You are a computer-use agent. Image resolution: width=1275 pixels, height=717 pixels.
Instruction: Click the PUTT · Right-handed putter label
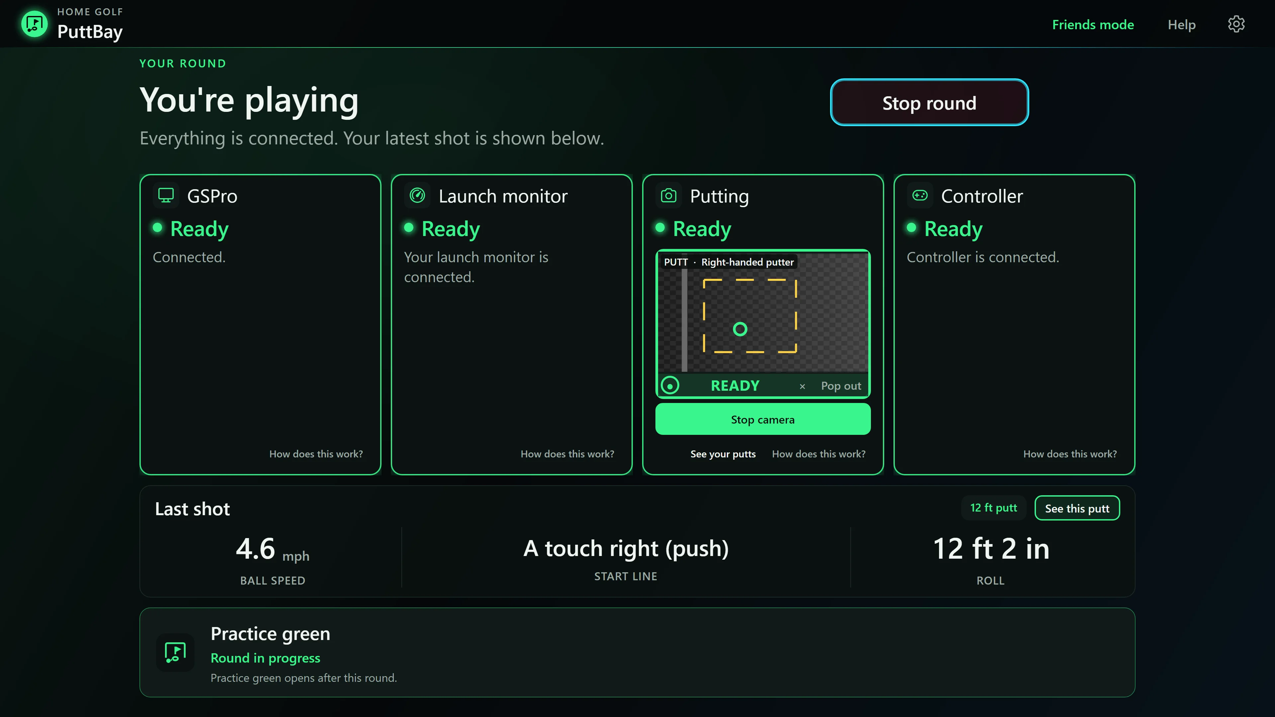(728, 262)
